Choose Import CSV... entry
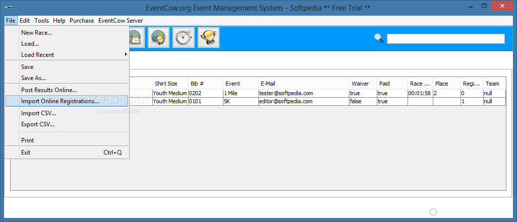This screenshot has width=517, height=222. [67, 113]
